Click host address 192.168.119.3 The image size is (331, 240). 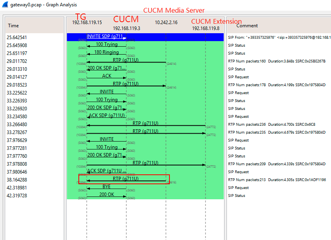tap(126, 28)
